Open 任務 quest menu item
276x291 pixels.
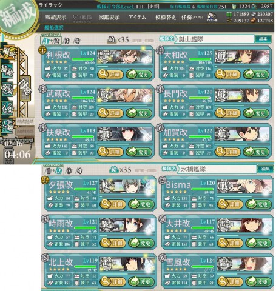(192, 18)
